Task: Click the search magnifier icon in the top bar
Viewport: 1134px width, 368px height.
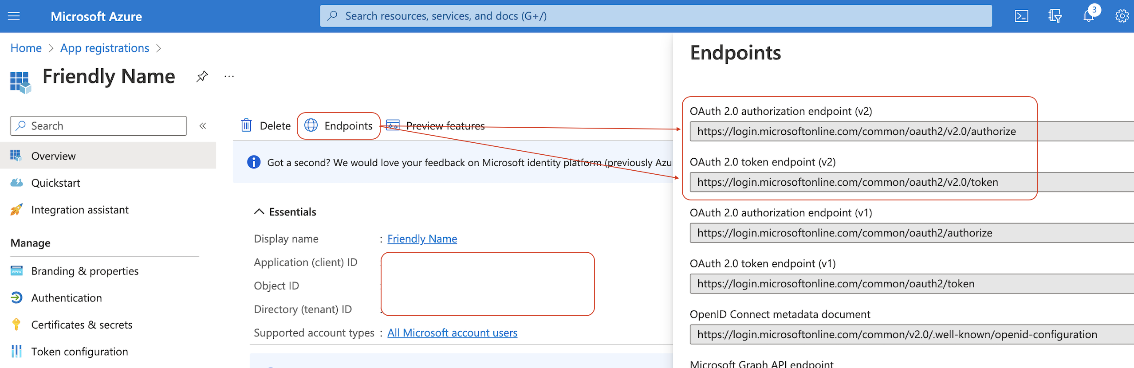Action: (332, 16)
